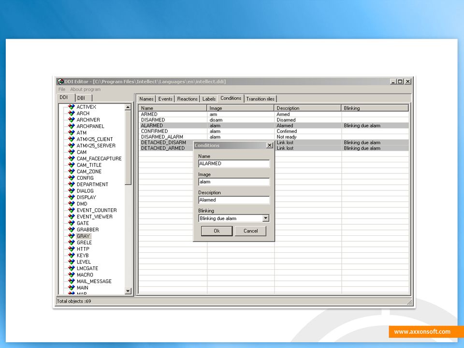Click the DIALOG object icon
The image size is (464, 348).
point(72,191)
